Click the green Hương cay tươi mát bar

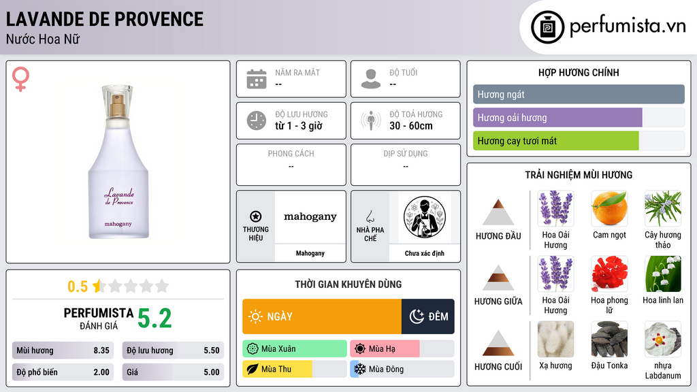555,140
